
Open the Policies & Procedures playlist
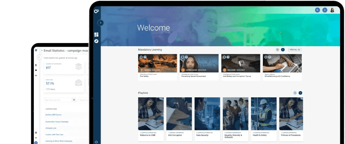tap(291, 119)
